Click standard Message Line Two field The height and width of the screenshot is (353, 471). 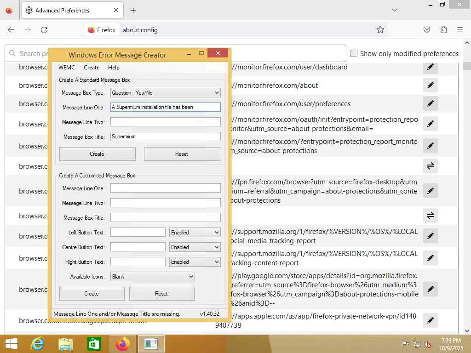point(165,122)
